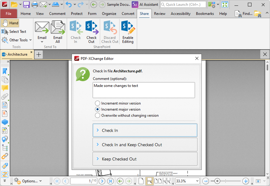Screen dimensions: 270x186
Task: Open dropdown next to Open folder icon
Action: [x=20, y=5]
